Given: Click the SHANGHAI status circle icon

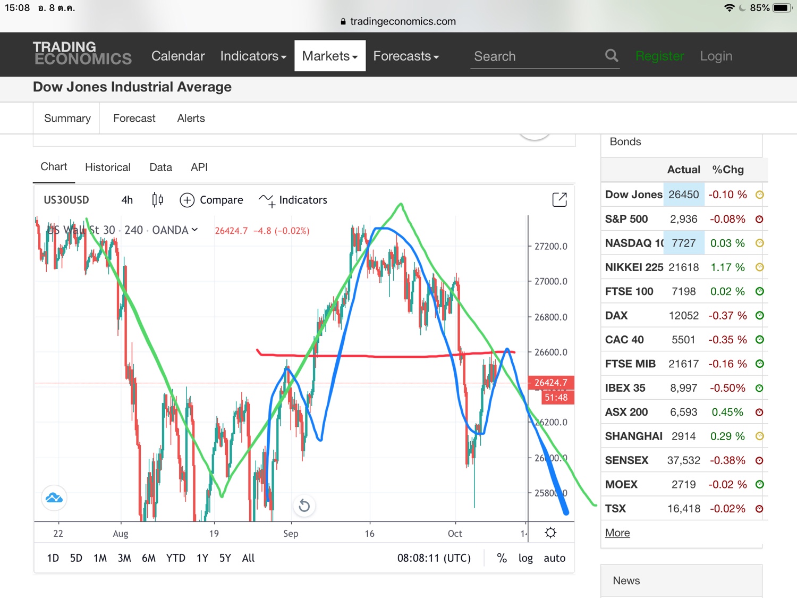Looking at the screenshot, I should pos(760,436).
